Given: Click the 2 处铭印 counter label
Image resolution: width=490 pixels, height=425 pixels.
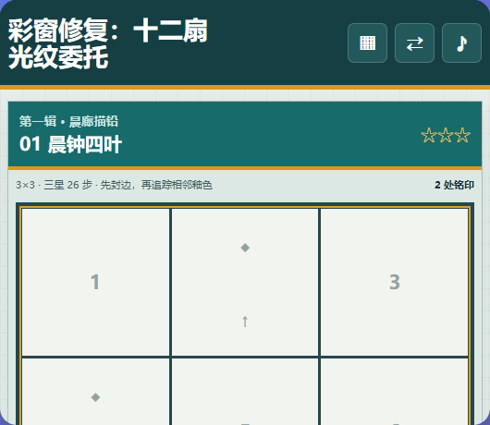Looking at the screenshot, I should coord(454,185).
